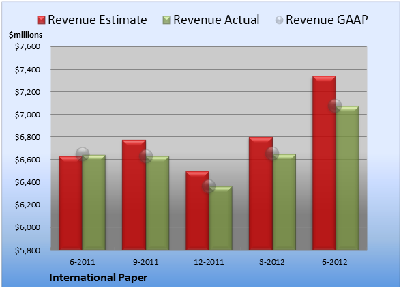
Task: Click the gray Revenue GAAP legend marker
Action: (279, 20)
